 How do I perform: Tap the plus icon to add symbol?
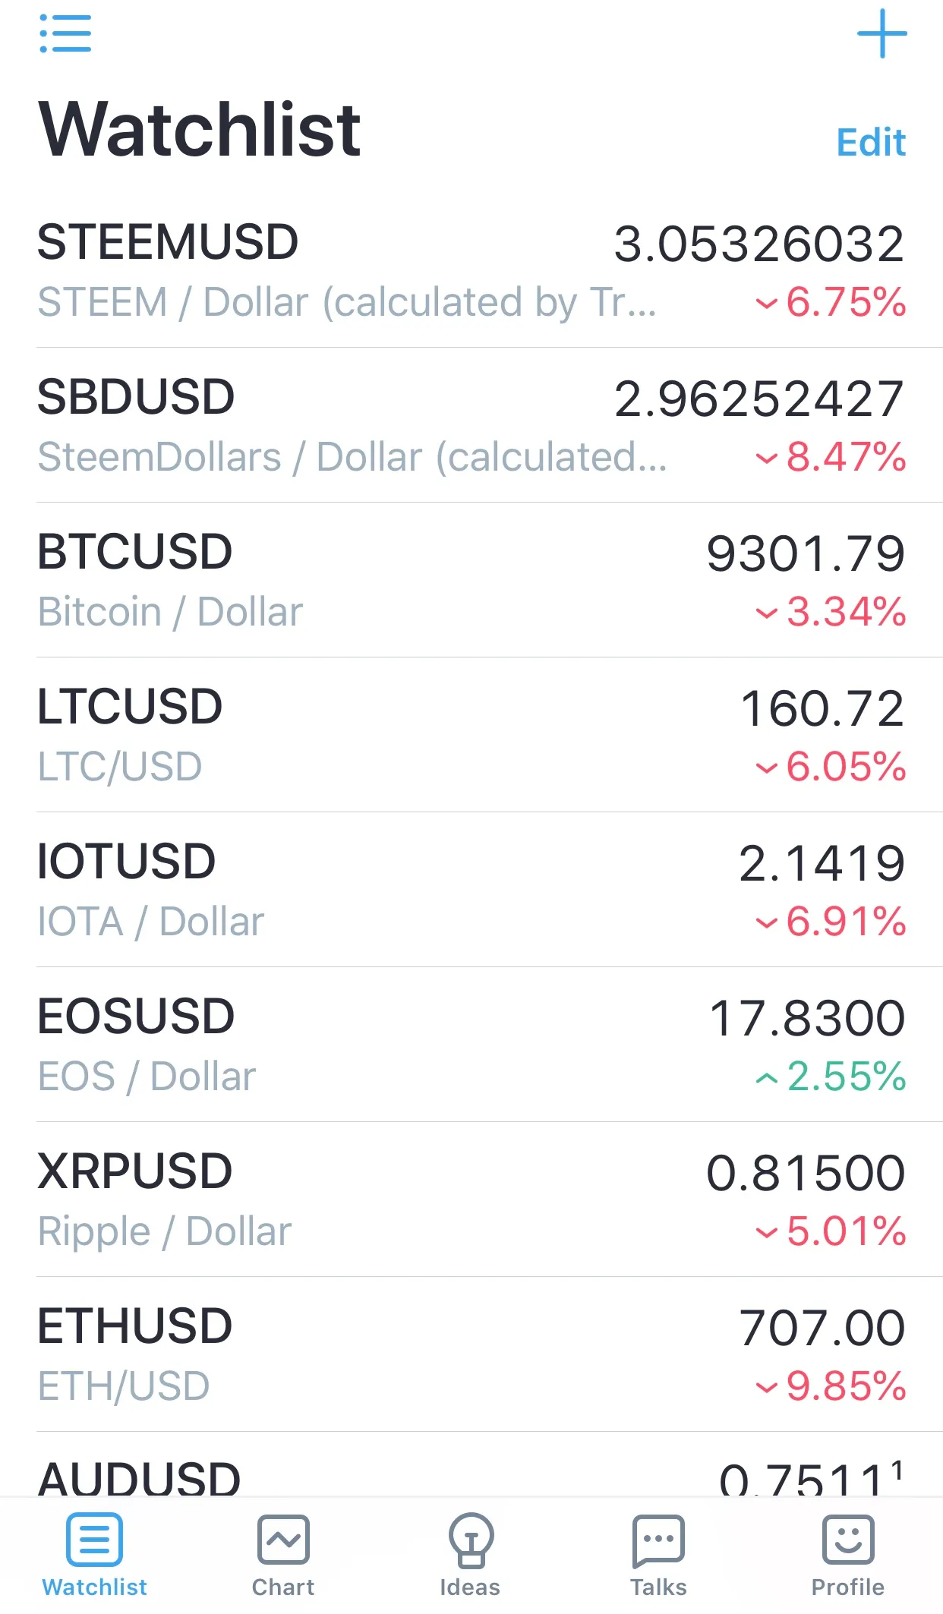(881, 33)
